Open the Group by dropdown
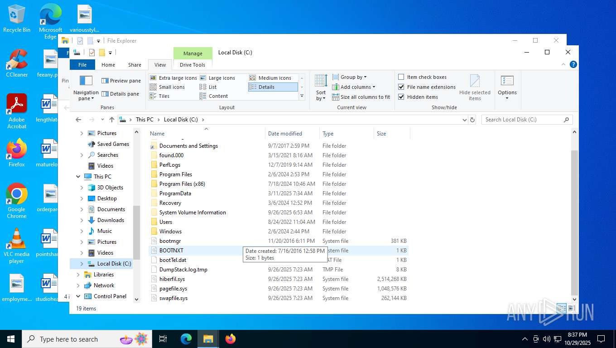The height and width of the screenshot is (348, 616). coord(349,77)
